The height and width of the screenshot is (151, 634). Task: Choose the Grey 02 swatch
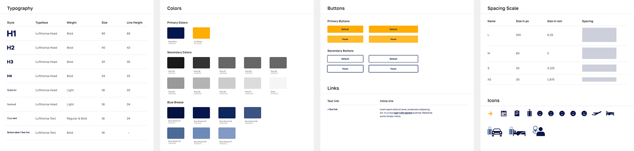227,83
